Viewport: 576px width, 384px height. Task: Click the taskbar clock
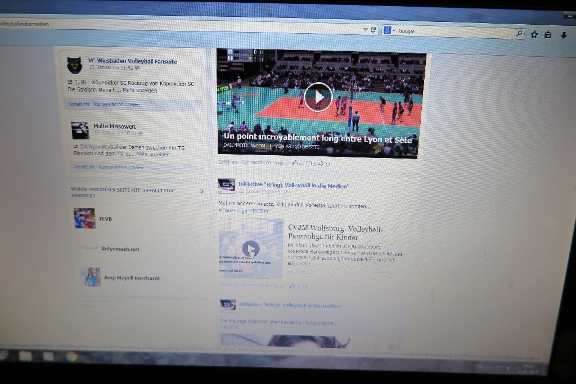[529, 369]
